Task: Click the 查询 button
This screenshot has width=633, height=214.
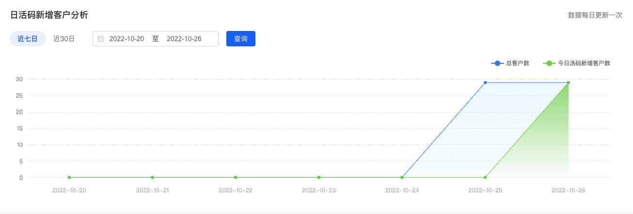Action: (x=241, y=39)
